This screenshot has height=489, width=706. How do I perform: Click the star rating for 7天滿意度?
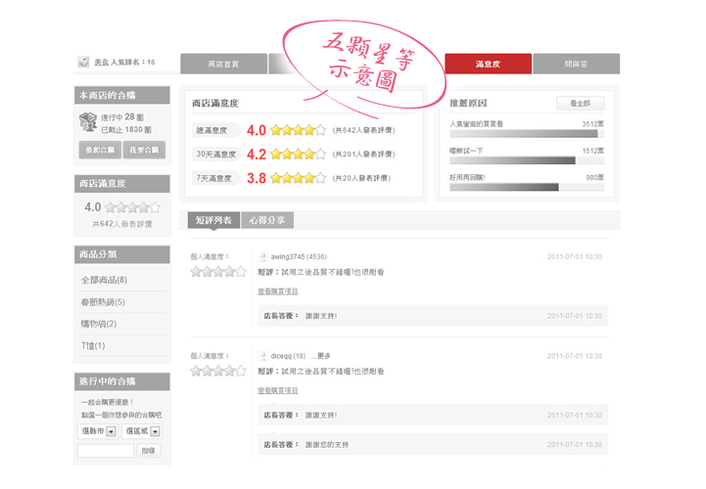tap(299, 178)
